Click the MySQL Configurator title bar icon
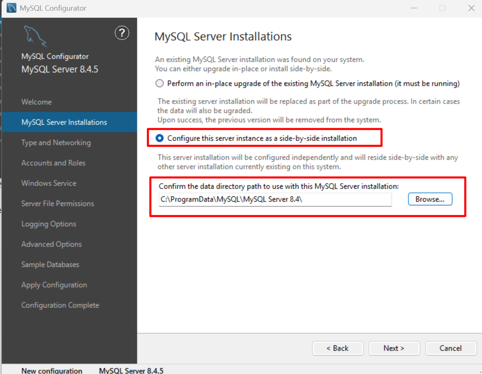Screen dimensions: 482x374 [x=11, y=7]
